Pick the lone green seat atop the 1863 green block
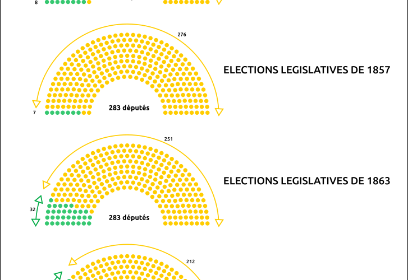Image resolution: width=408 pixels, height=280 pixels. [51, 200]
